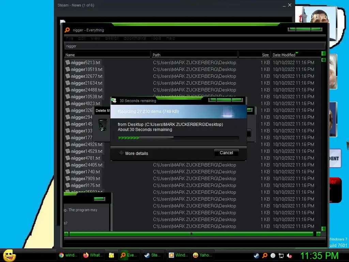Click network icon in system tray

pos(281,256)
